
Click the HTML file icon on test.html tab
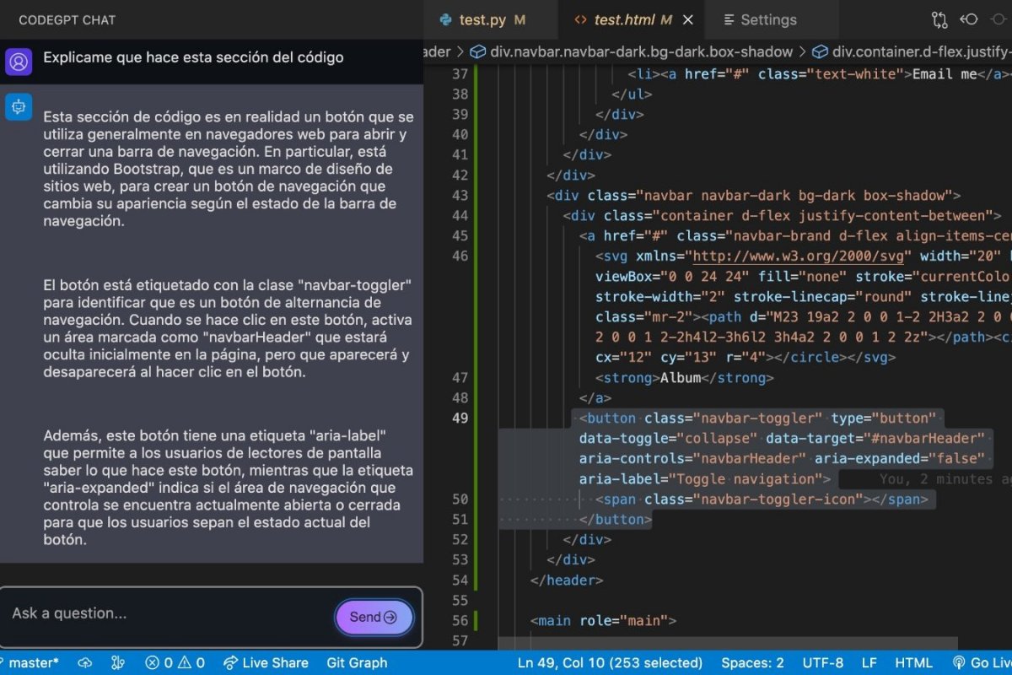(x=579, y=19)
